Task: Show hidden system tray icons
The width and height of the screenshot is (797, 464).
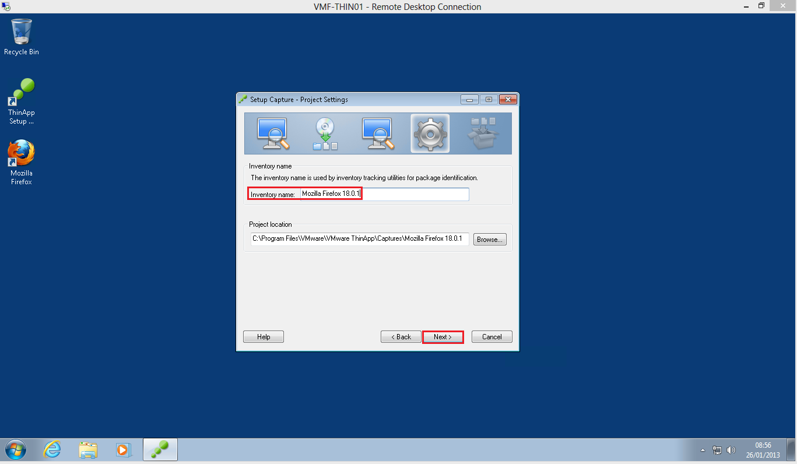Action: 703,450
